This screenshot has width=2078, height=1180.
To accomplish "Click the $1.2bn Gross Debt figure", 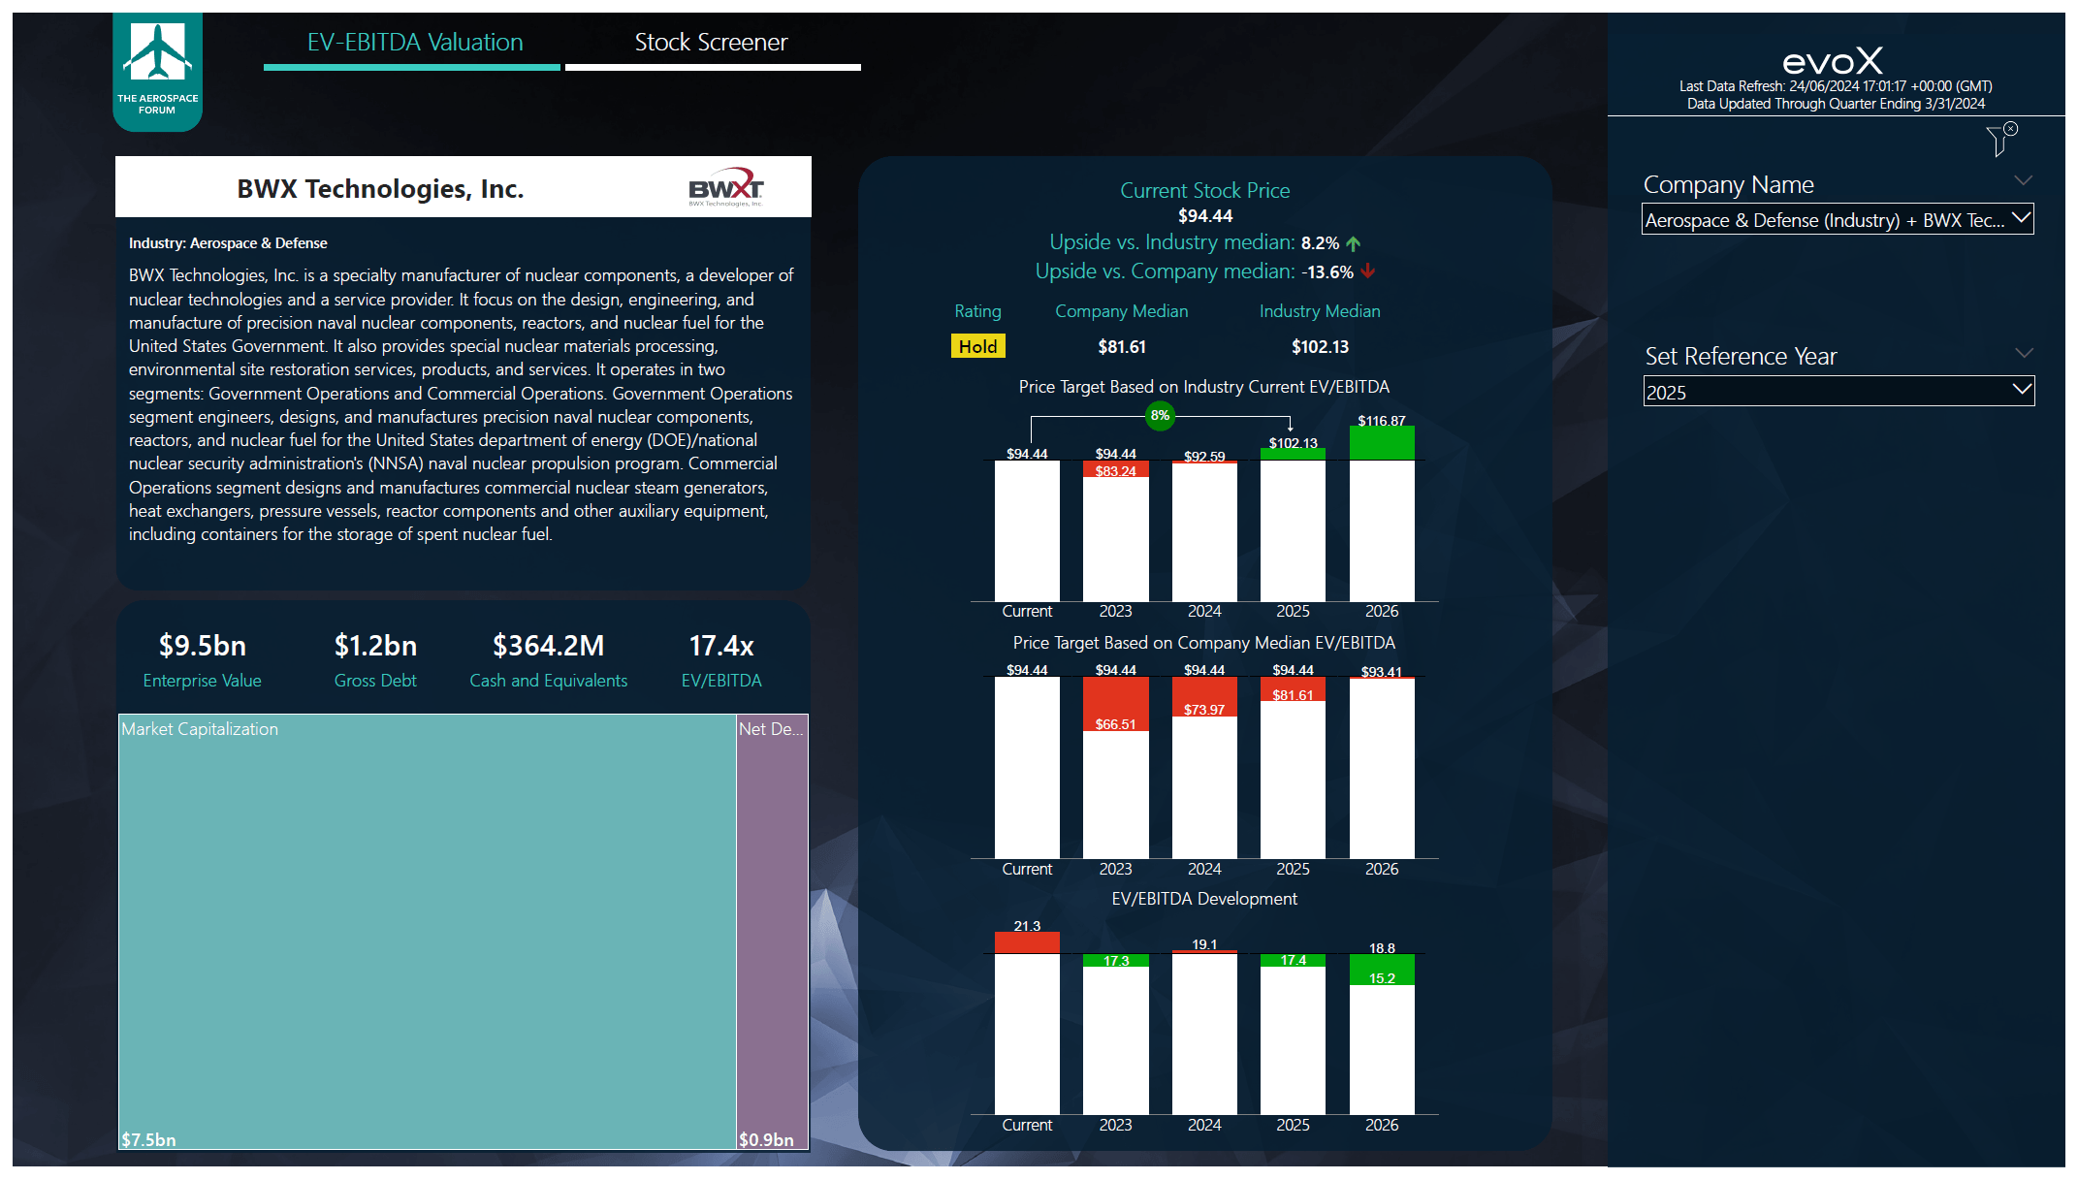I will [x=375, y=646].
